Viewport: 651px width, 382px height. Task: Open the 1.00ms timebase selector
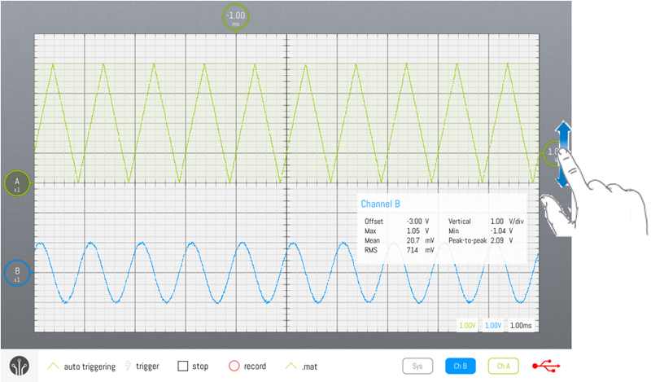[x=521, y=326]
